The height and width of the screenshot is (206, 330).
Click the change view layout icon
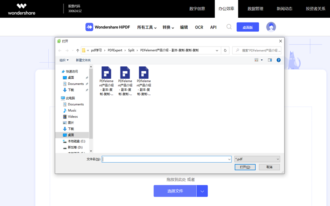[x=257, y=60]
